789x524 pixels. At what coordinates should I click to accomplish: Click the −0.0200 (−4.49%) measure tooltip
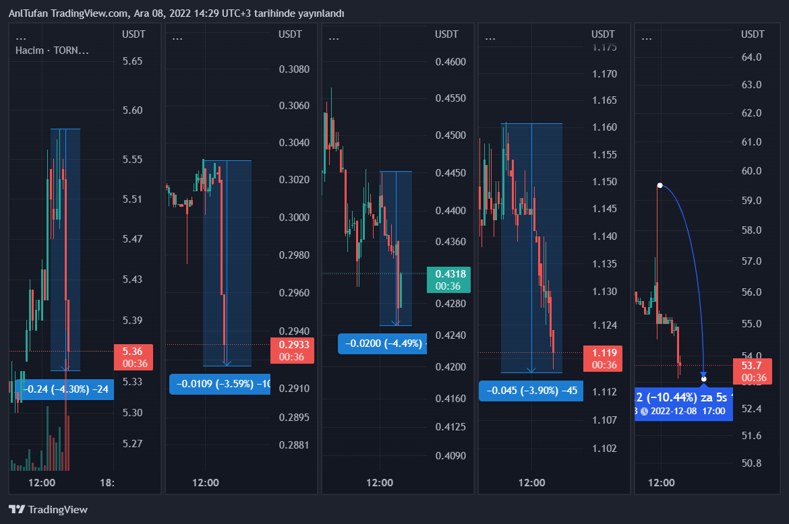click(382, 343)
